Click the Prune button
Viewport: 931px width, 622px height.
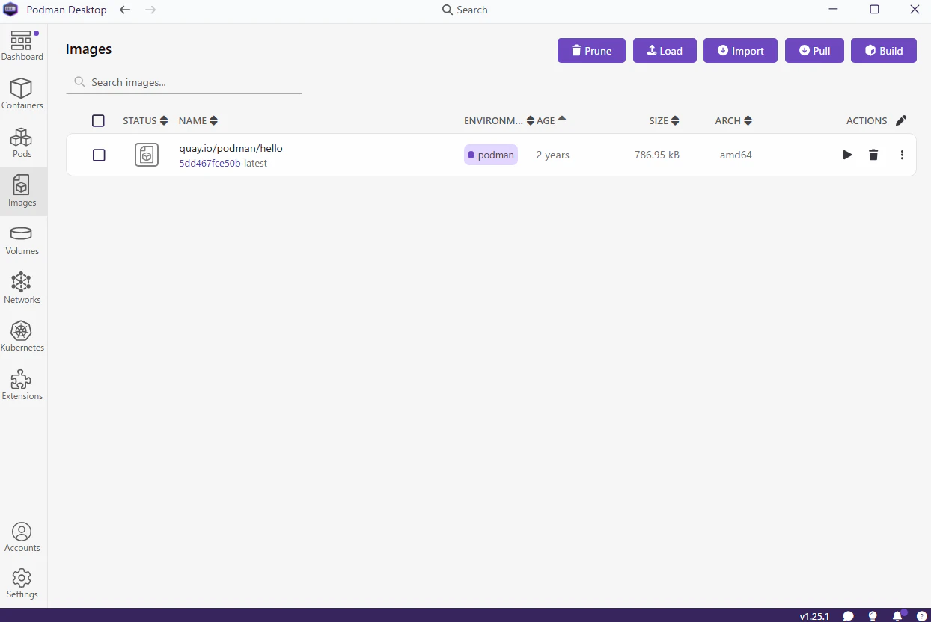click(x=591, y=50)
